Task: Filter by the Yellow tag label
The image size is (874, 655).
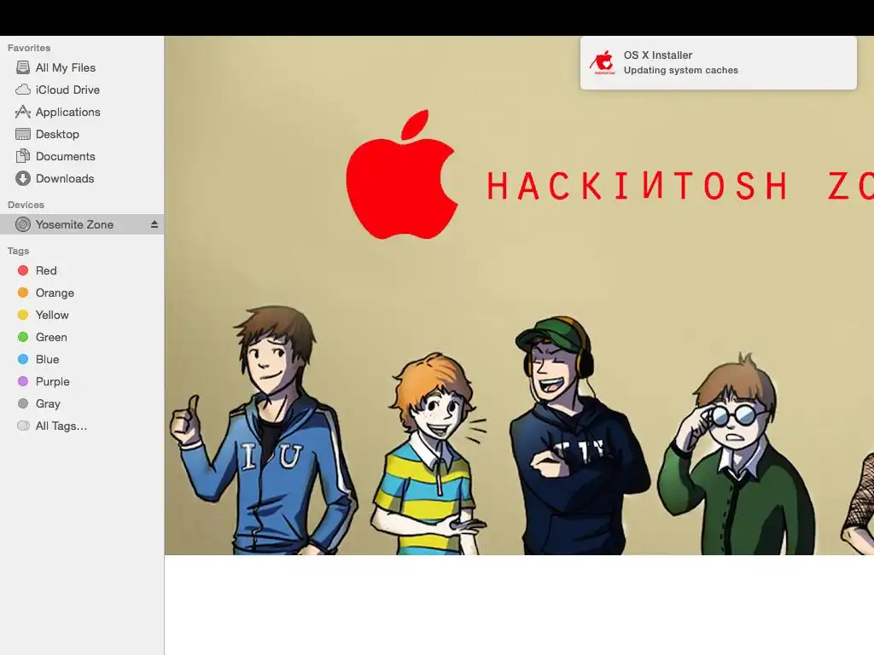Action: point(52,315)
